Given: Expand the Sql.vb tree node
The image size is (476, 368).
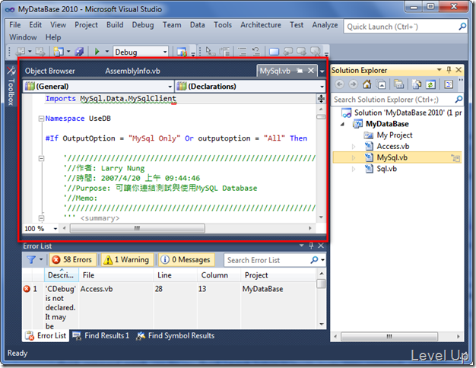Looking at the screenshot, I should click(354, 169).
